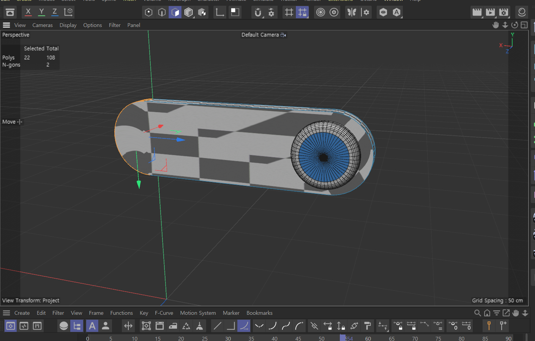Click the viewport pan hand icon

pyautogui.click(x=496, y=25)
